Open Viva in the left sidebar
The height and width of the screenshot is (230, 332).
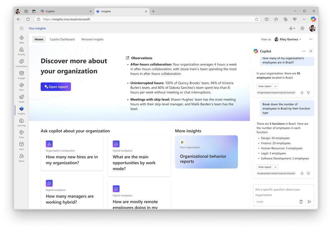pos(21,39)
